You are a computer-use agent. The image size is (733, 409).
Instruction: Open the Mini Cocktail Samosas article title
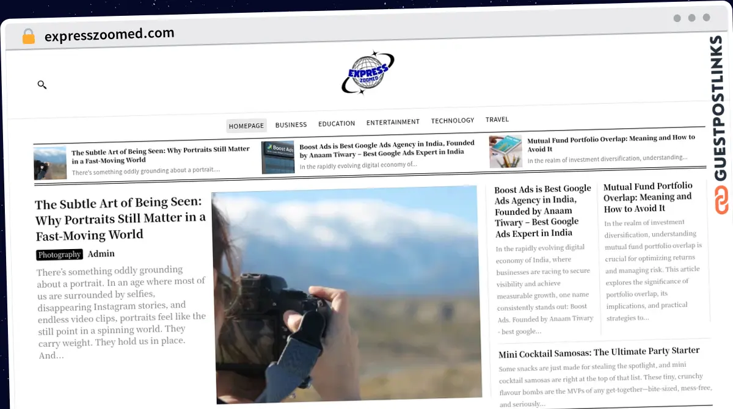tap(599, 352)
